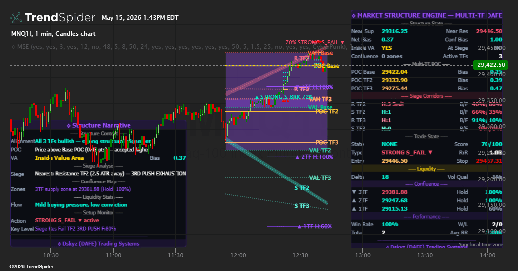The image size is (518, 271).
Task: Click the STRONG S_FAIL active action text
Action: coord(67,220)
